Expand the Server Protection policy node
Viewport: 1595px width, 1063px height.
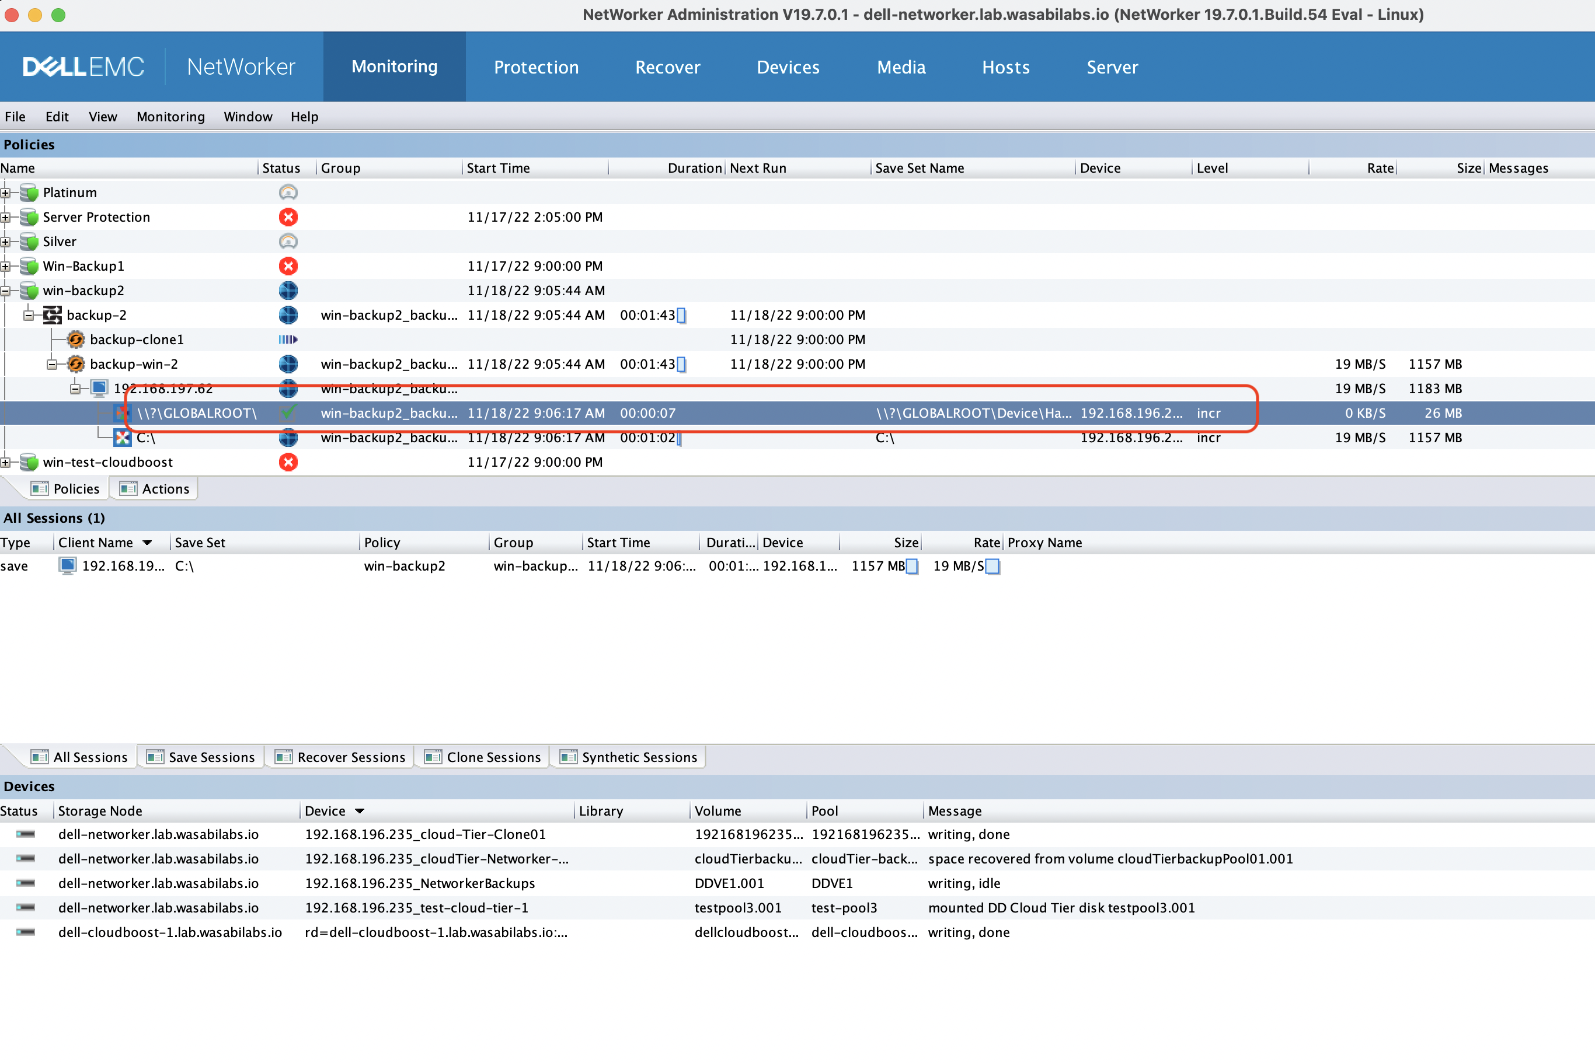point(5,217)
